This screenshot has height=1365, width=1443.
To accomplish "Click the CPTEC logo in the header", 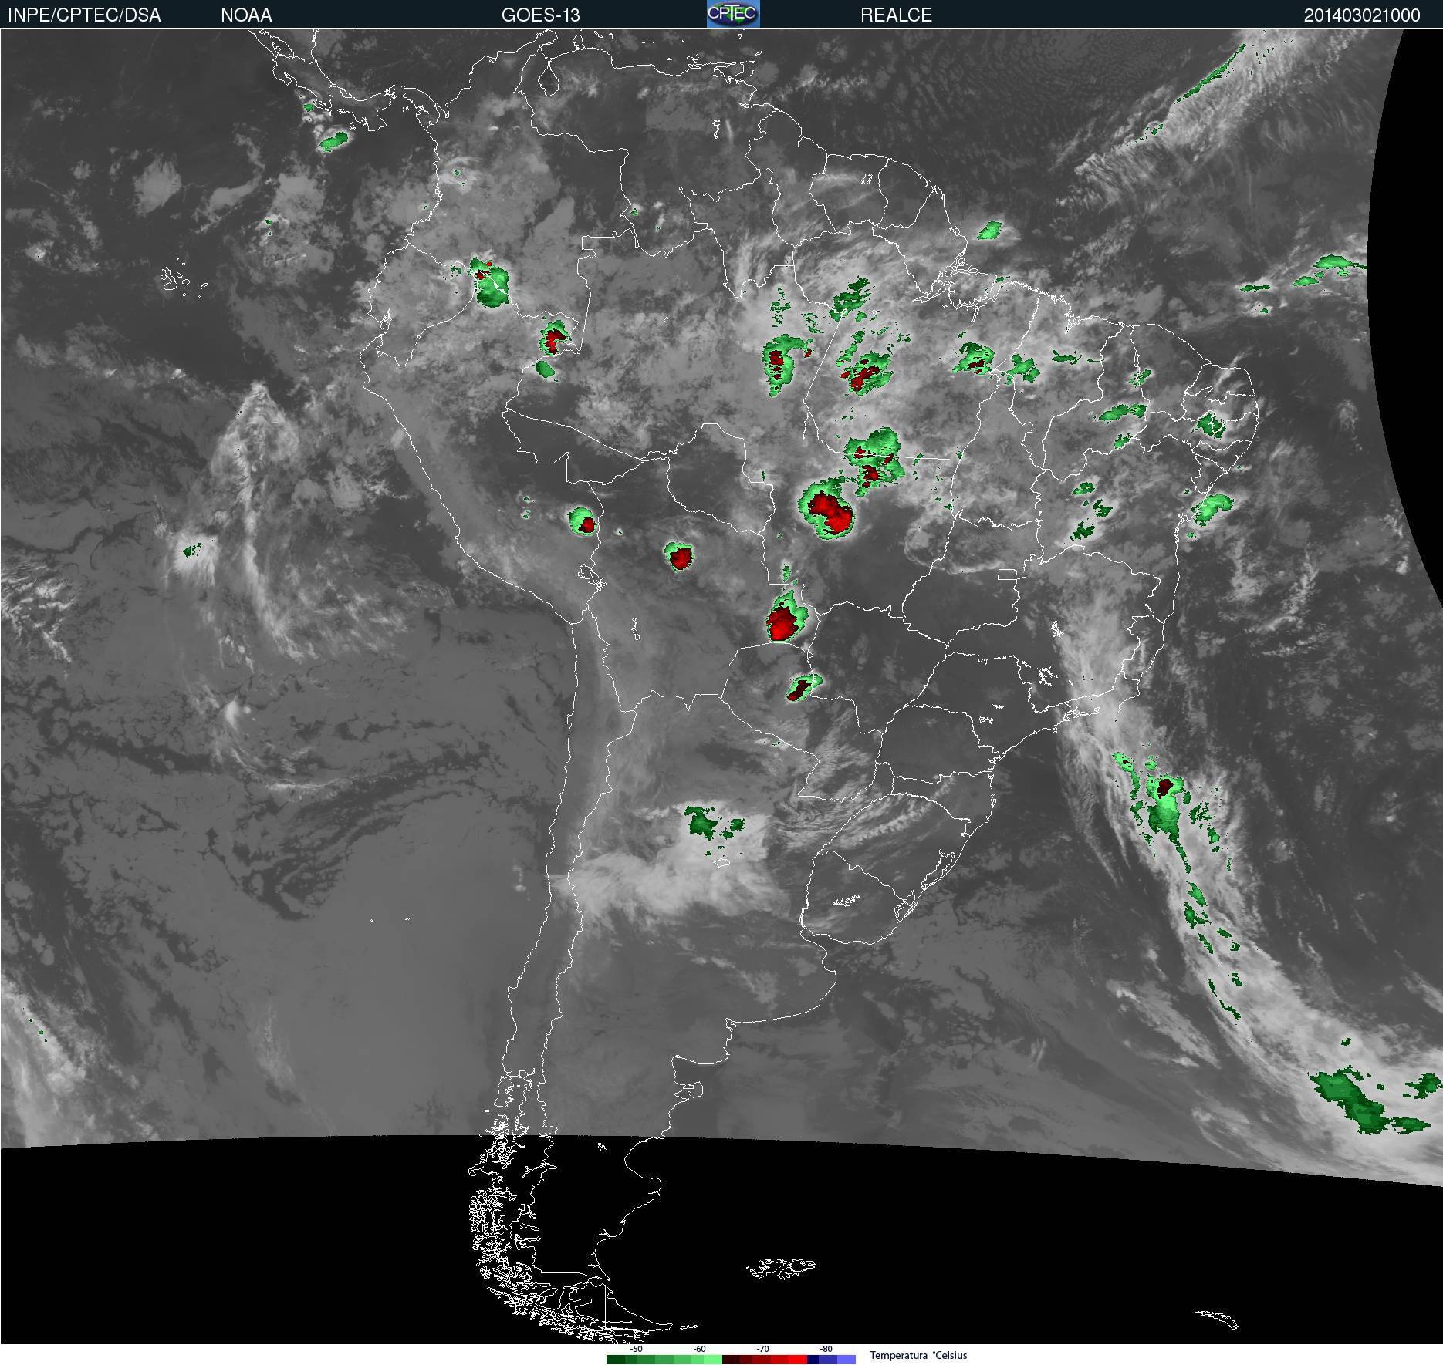I will 733,14.
